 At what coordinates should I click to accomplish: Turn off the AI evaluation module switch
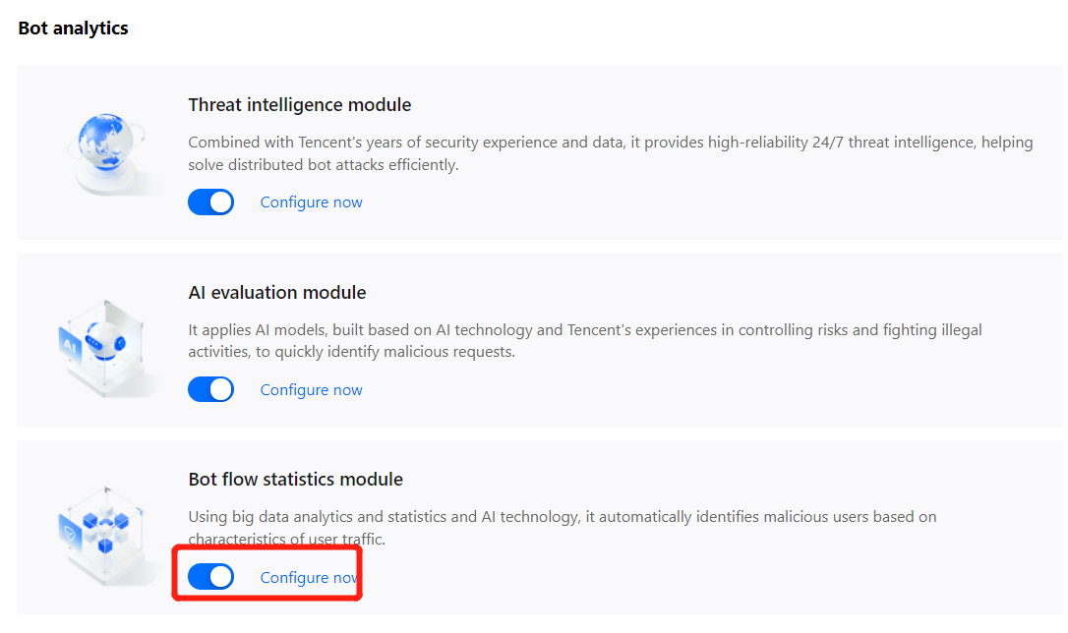point(210,390)
